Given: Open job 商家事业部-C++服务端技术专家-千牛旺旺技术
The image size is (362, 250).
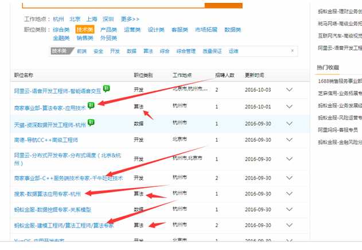Looking at the screenshot, I should click(69, 178).
